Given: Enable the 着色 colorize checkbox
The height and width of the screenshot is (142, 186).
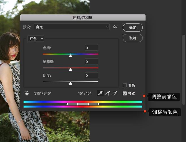Looking at the screenshot, I should 125,85.
